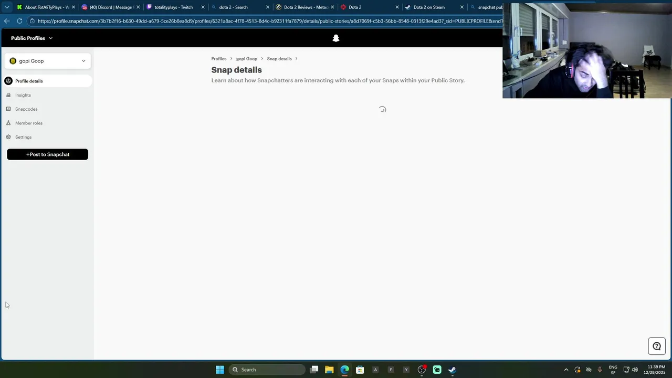The height and width of the screenshot is (378, 672).
Task: Open Insights in the sidebar
Action: point(23,95)
